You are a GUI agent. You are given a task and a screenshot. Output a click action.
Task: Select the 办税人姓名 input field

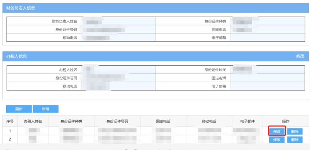pos(119,70)
